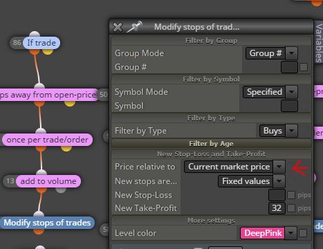Open the Level color dropdown arrow
Viewport: 323px width, 249px height.
point(290,233)
